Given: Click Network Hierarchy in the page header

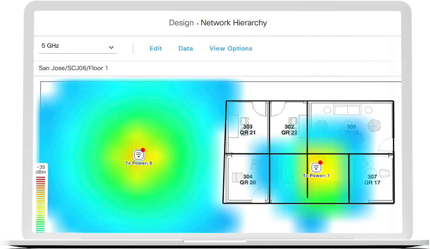Looking at the screenshot, I should (x=234, y=23).
